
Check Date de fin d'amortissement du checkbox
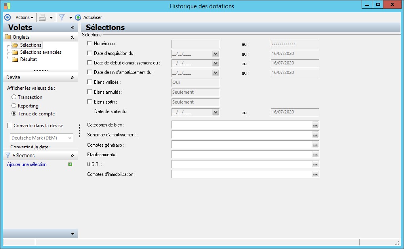click(x=90, y=72)
